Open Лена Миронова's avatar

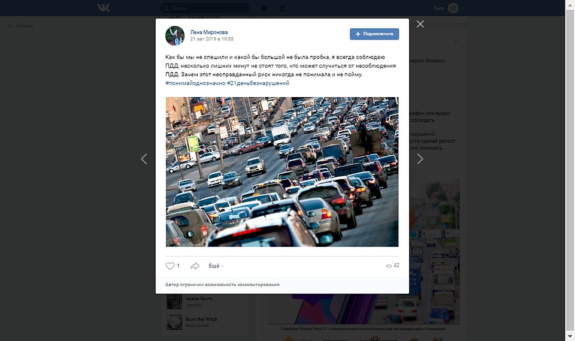pyautogui.click(x=175, y=35)
